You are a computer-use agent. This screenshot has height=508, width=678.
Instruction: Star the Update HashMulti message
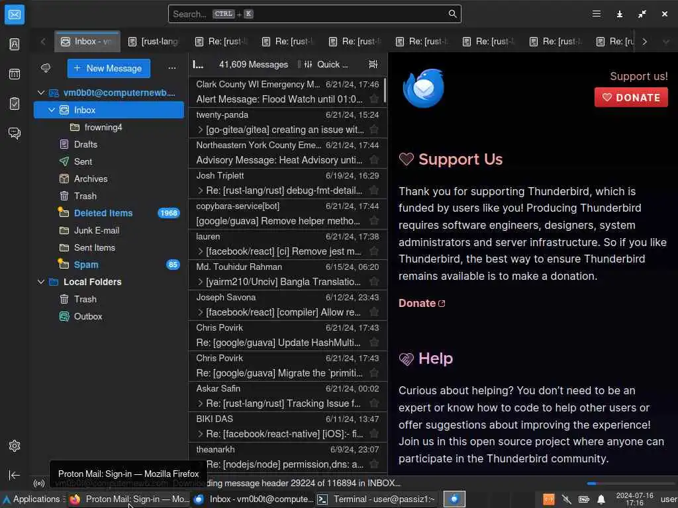click(374, 343)
